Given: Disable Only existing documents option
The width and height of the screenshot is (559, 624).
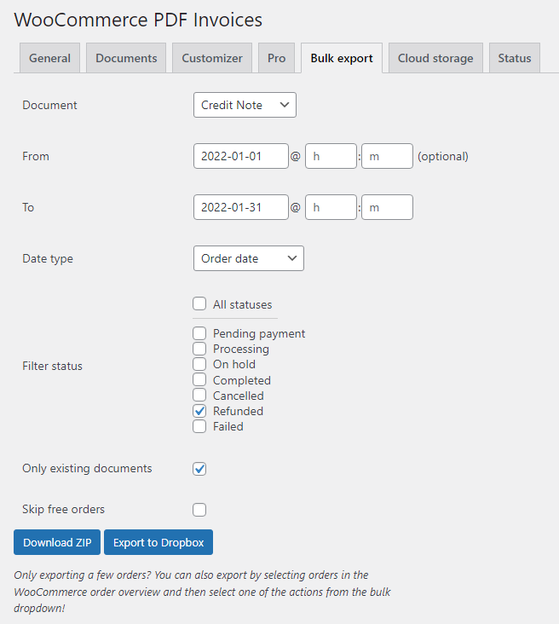Looking at the screenshot, I should tap(199, 469).
